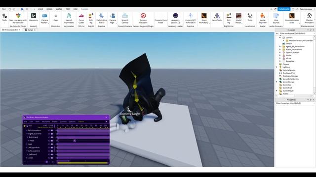316x177 pixels.
Task: Open the Blender Animation plugin
Action: [310, 18]
